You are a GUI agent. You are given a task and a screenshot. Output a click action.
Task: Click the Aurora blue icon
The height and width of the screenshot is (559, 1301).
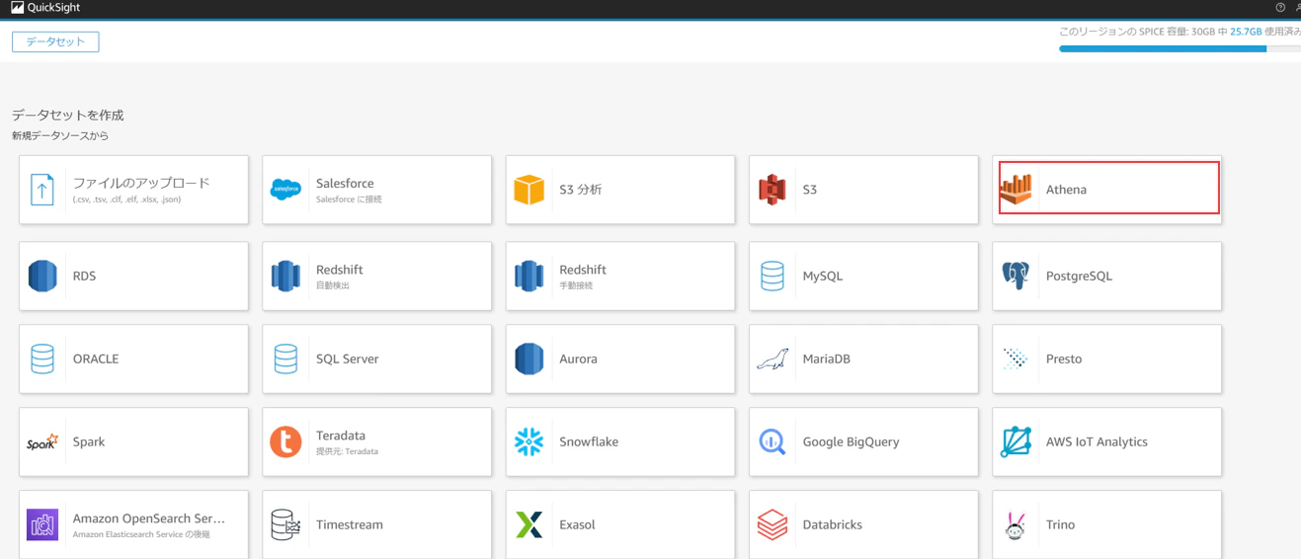[529, 359]
